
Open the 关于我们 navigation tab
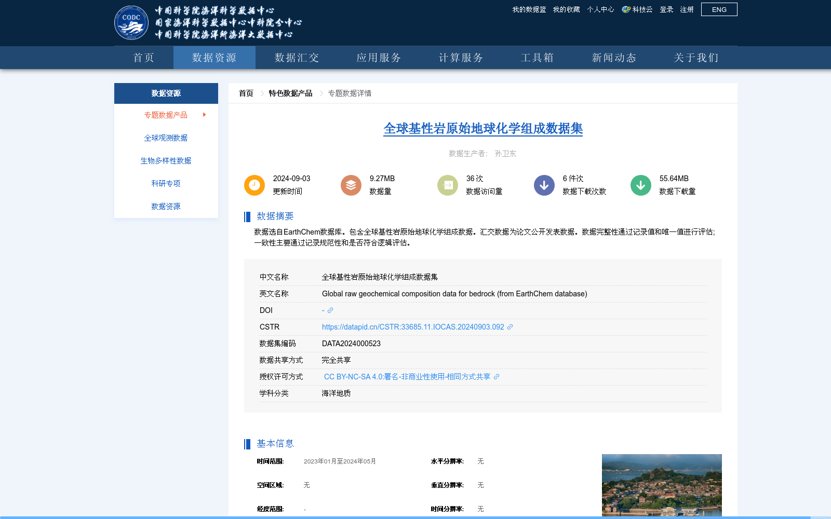click(x=696, y=58)
